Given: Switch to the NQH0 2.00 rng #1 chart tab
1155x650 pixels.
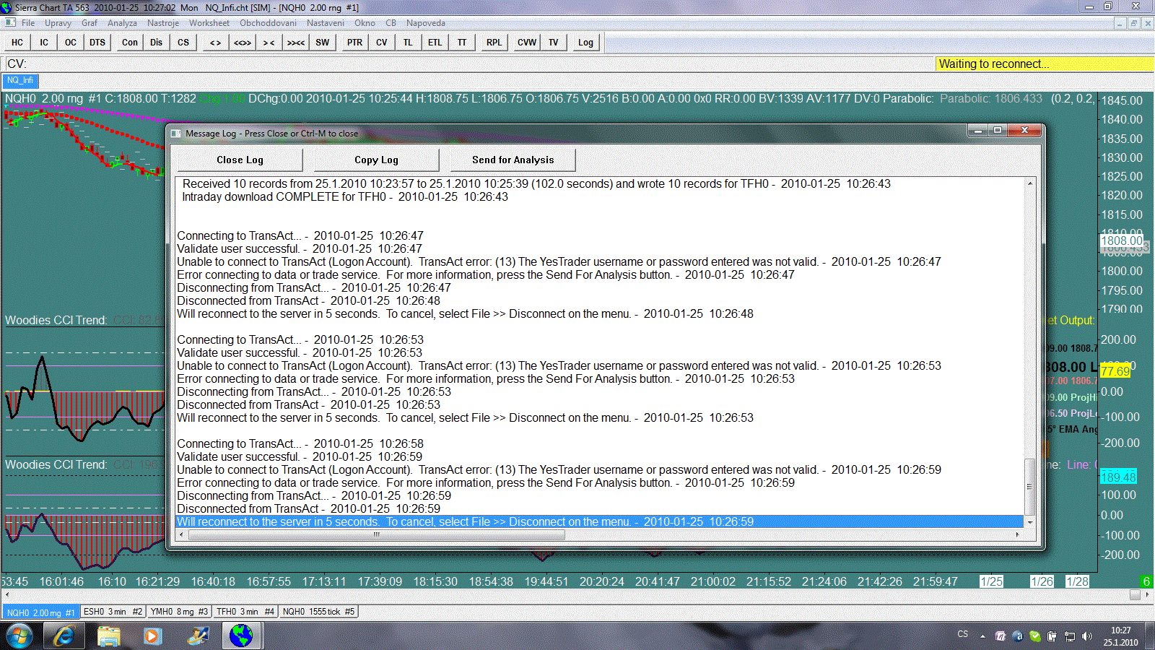Looking at the screenshot, I should pyautogui.click(x=40, y=612).
